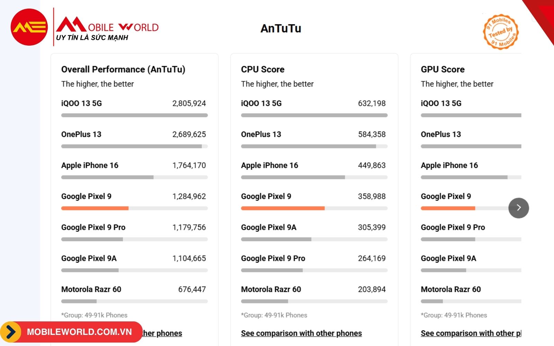Click the Mobile World wordmark text
The height and width of the screenshot is (346, 554).
point(107,24)
